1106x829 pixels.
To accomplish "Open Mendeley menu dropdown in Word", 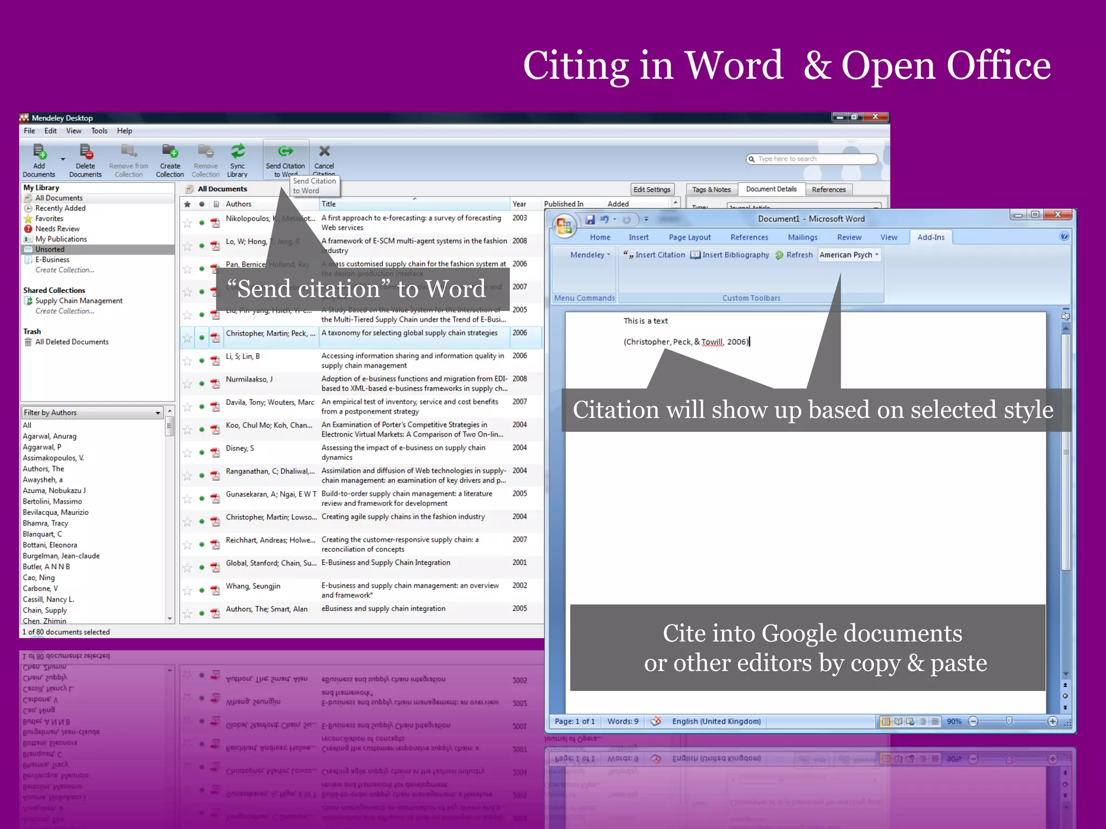I will [590, 255].
